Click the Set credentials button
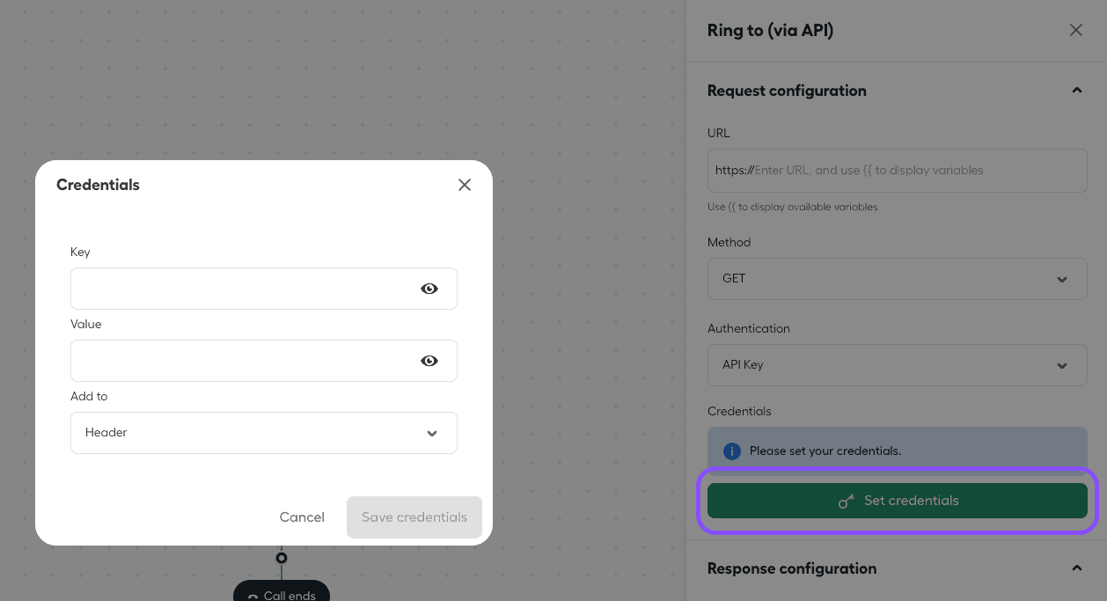The height and width of the screenshot is (601, 1107). point(897,501)
